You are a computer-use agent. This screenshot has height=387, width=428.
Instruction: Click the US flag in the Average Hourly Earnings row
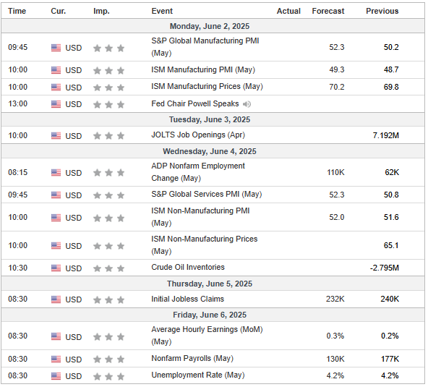[x=56, y=337]
